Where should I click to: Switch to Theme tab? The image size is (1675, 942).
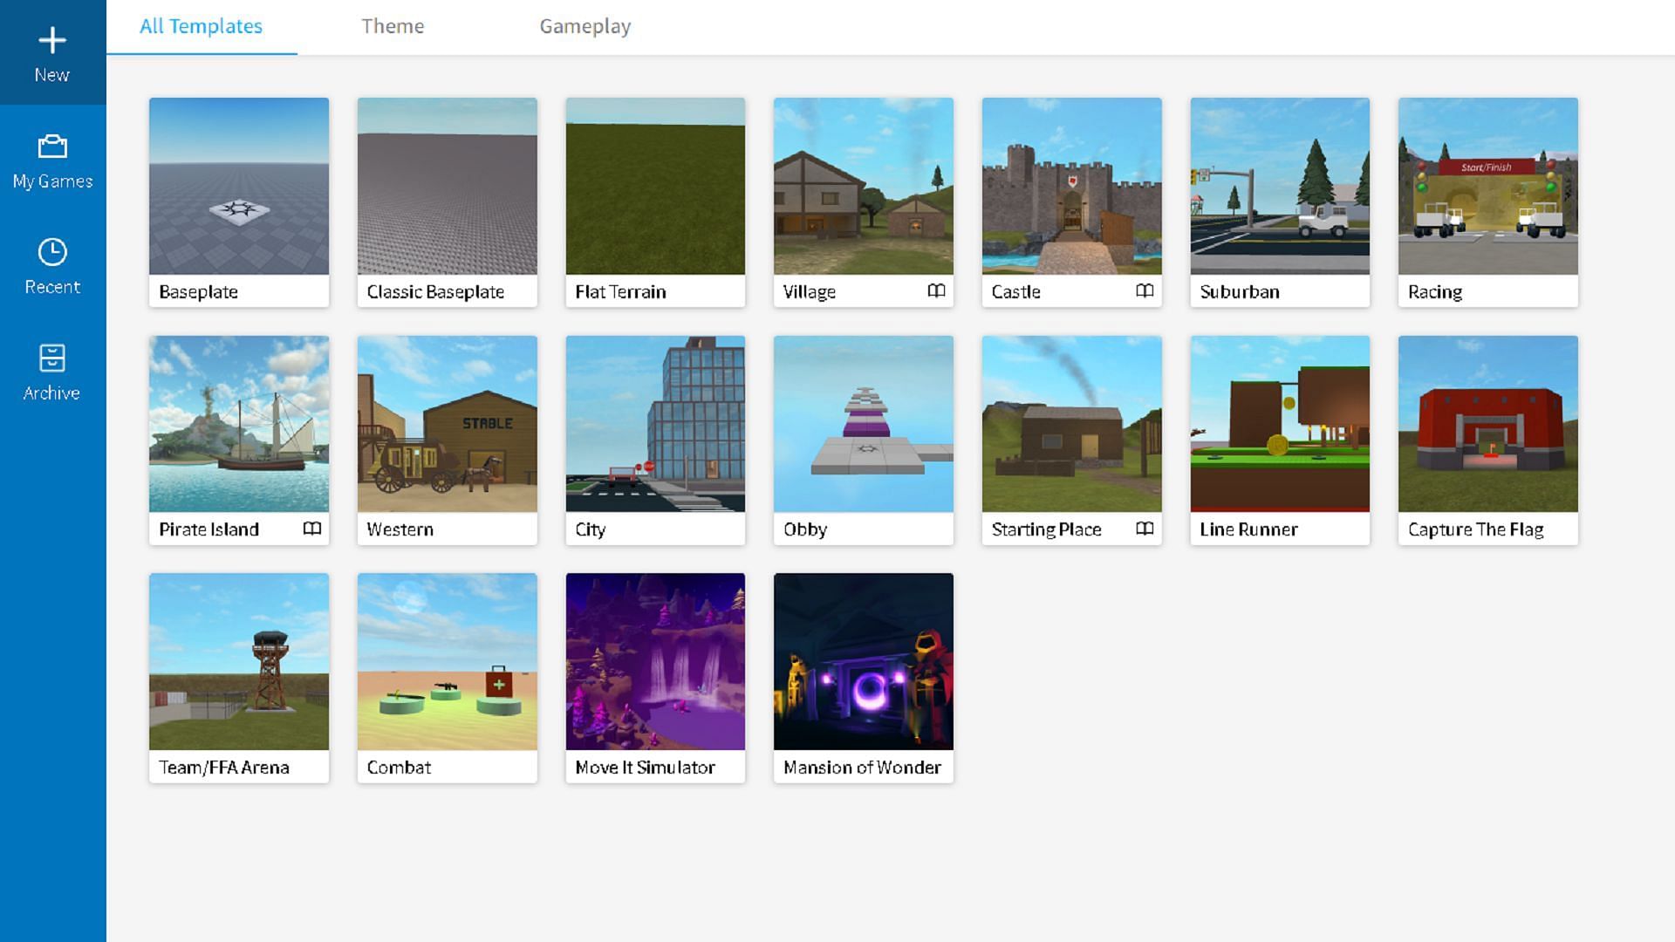[x=393, y=26]
